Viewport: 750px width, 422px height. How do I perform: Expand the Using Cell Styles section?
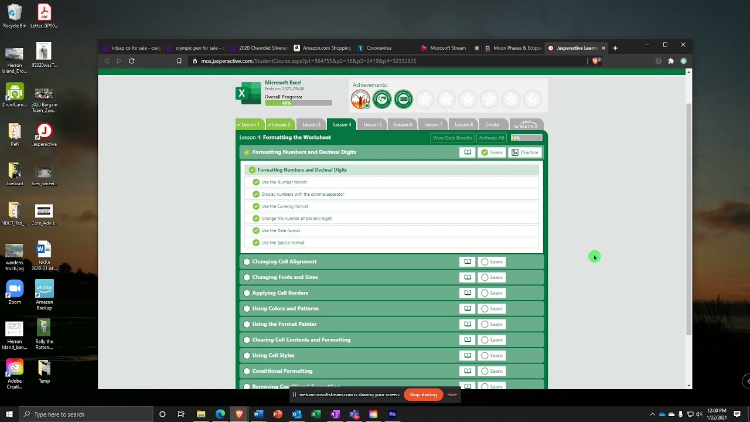[391, 355]
